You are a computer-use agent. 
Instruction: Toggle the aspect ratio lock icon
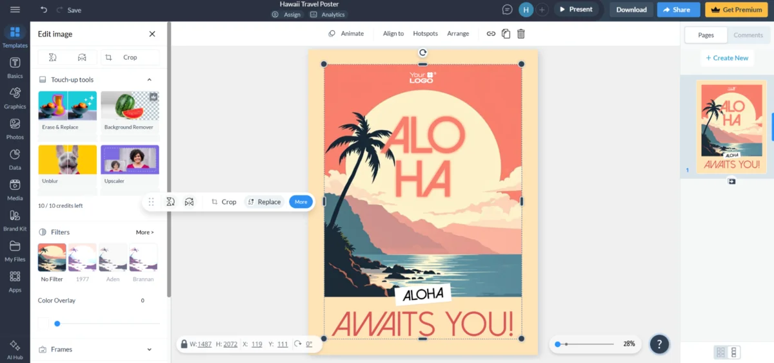coord(184,344)
